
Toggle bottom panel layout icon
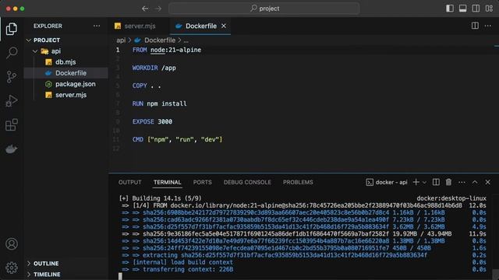tap(462, 9)
